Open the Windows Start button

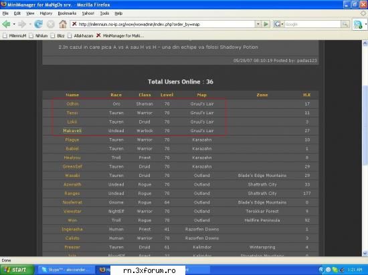point(17,270)
